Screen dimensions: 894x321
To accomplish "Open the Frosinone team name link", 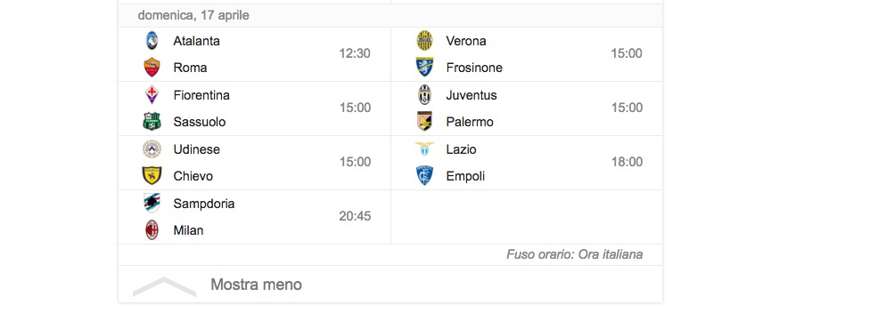I will click(474, 68).
